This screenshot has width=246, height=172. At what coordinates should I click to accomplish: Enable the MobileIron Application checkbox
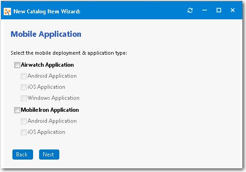(17, 110)
